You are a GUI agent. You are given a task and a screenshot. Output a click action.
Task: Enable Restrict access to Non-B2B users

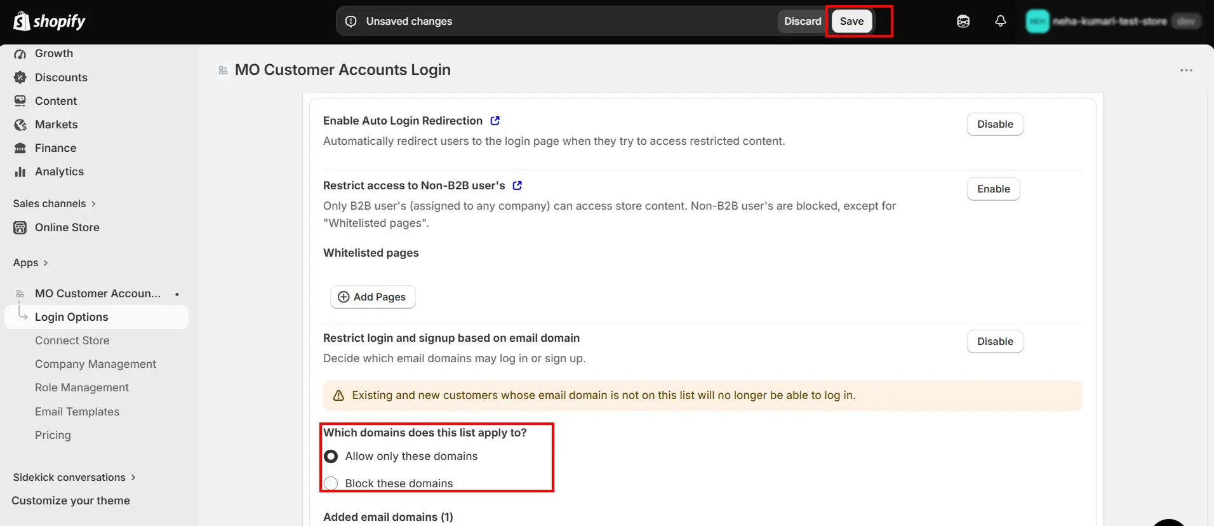(x=994, y=189)
